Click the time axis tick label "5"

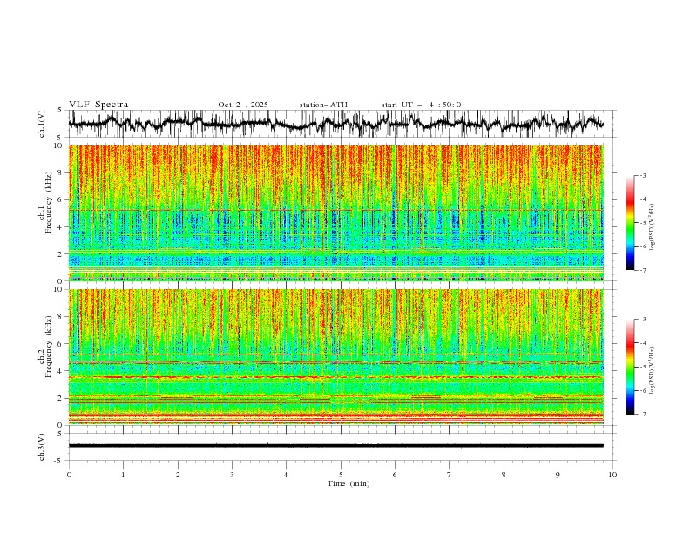coord(341,475)
